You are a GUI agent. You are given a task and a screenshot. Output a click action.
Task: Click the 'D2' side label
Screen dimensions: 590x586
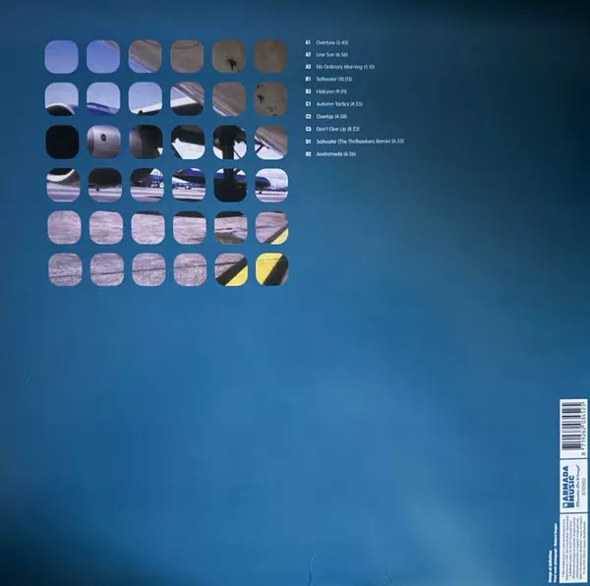tap(308, 154)
